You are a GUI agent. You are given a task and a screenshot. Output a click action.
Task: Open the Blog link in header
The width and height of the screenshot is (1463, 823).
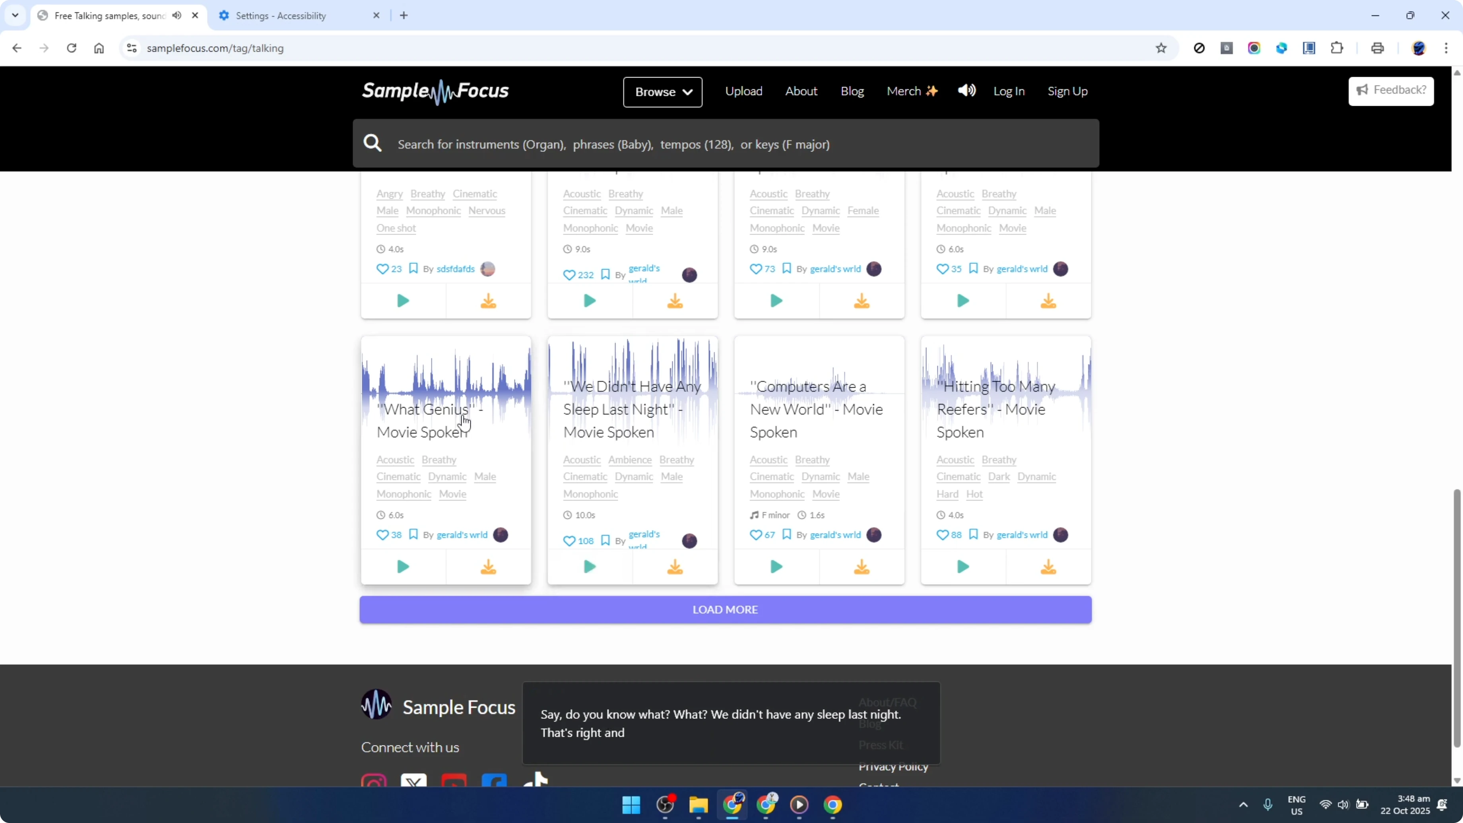tap(852, 91)
